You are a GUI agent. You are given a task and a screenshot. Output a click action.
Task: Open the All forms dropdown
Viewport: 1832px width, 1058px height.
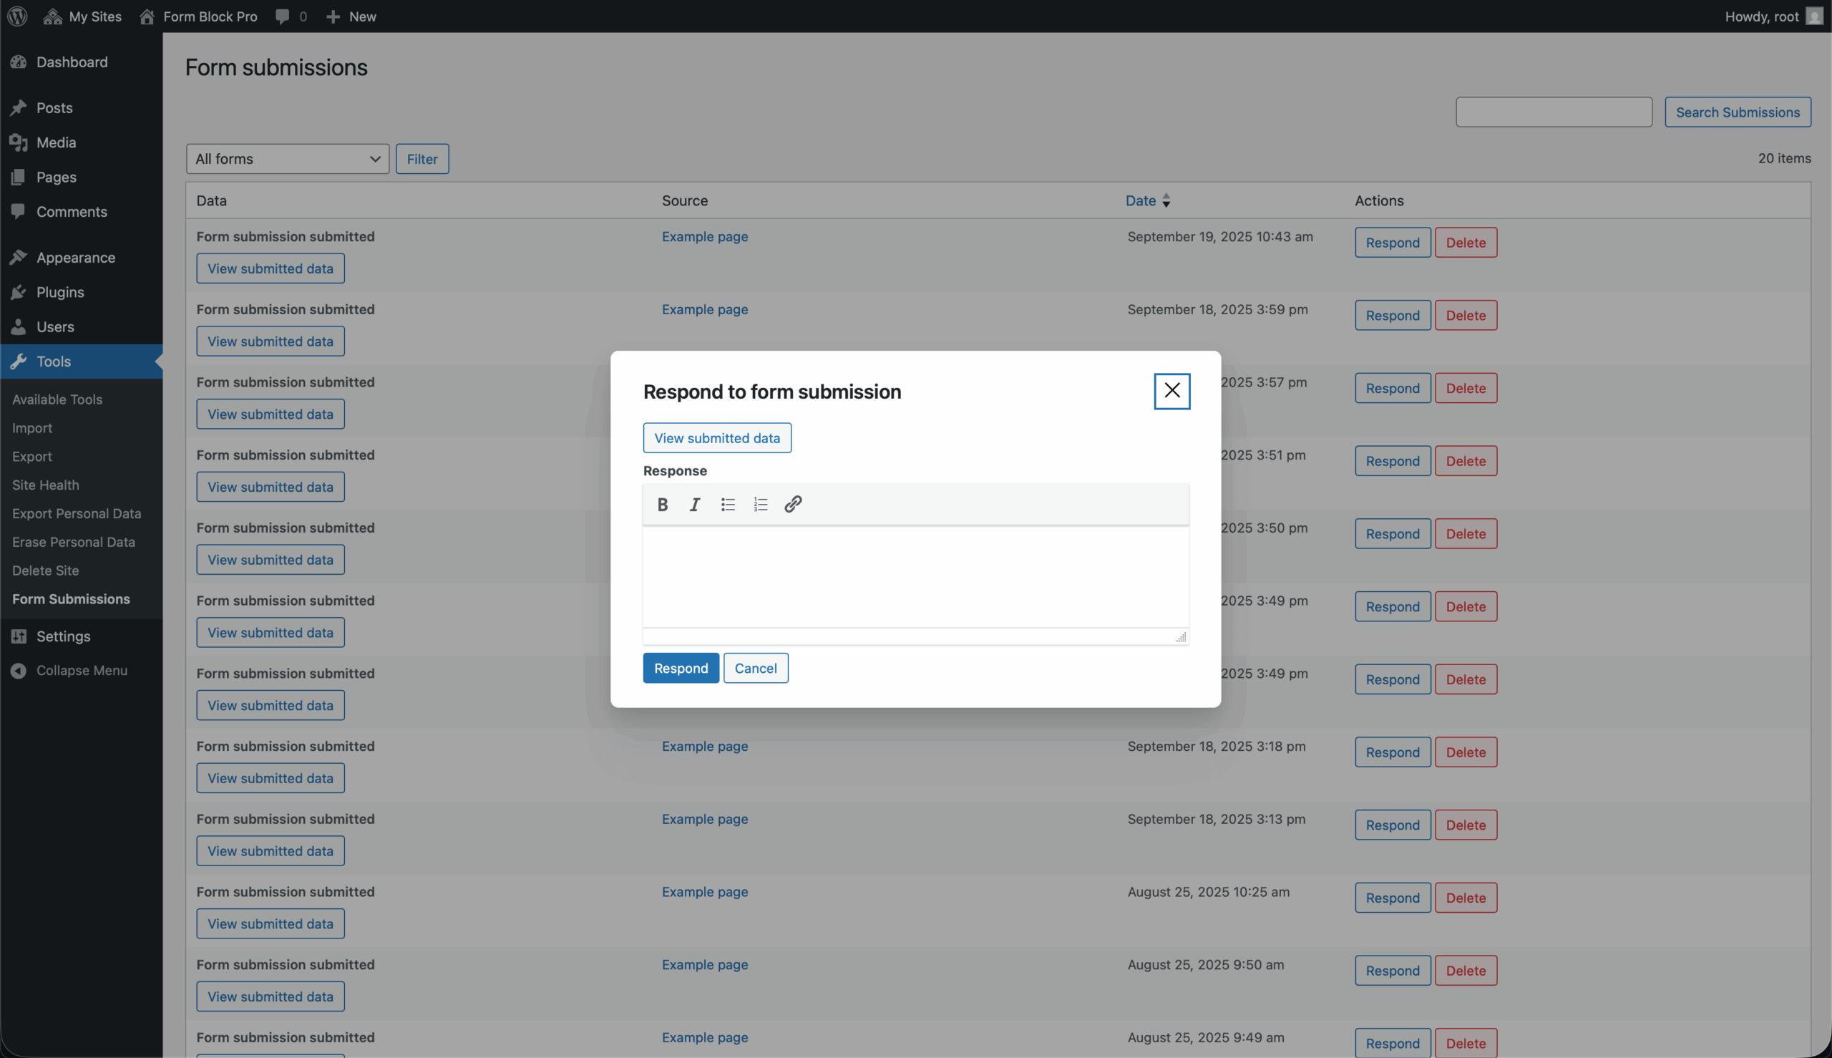click(x=287, y=158)
